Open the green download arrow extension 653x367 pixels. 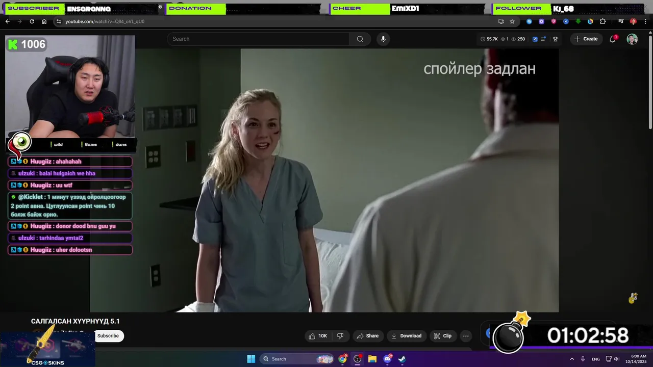pyautogui.click(x=578, y=21)
